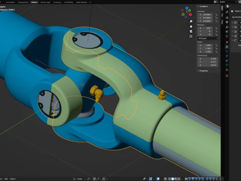
Task: Toggle the camera view gizmo icon
Action: coord(191,31)
